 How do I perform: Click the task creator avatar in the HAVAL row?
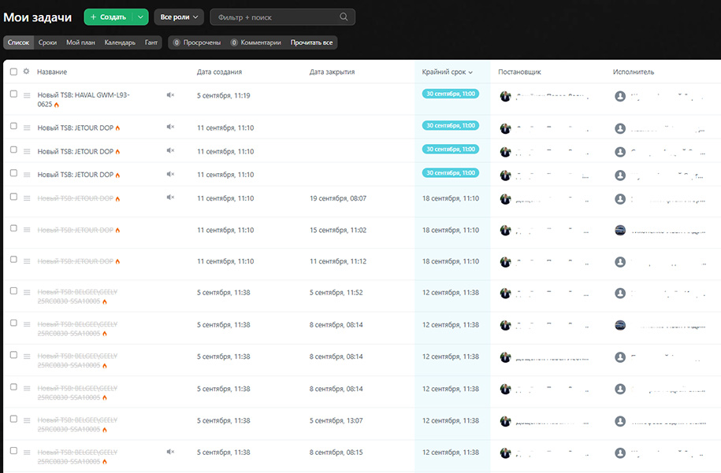point(506,96)
